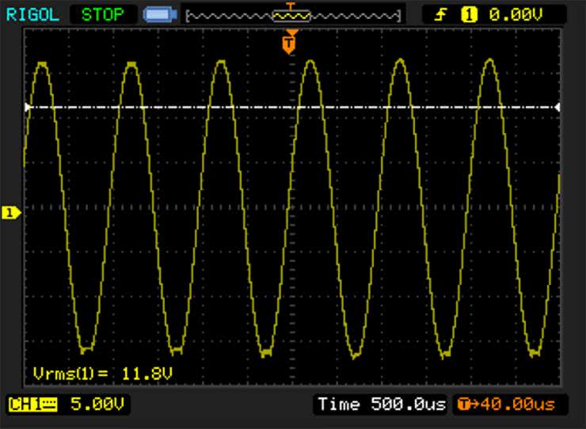This screenshot has width=586, height=429.
Task: Select the orange T trigger marker above the grid
Action: (289, 43)
